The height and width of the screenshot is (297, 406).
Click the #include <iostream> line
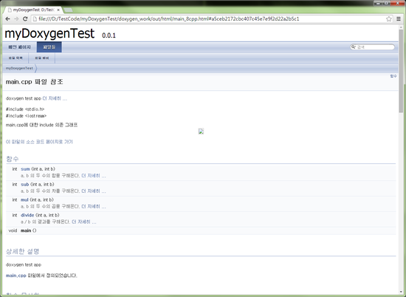[26, 116]
